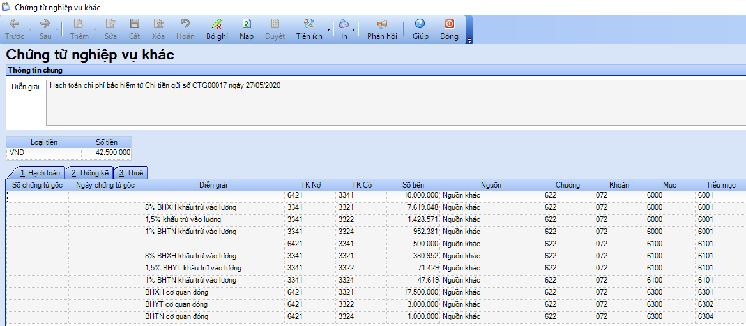The height and width of the screenshot is (326, 746).
Task: Select '1,5% khấu trừ vào lương' cell
Action: click(213, 219)
